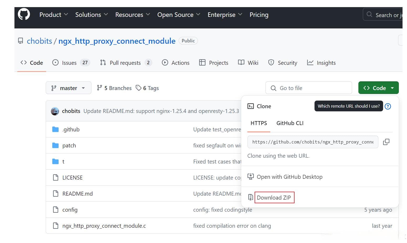Click the Pull requests branch icon

[x=103, y=62]
